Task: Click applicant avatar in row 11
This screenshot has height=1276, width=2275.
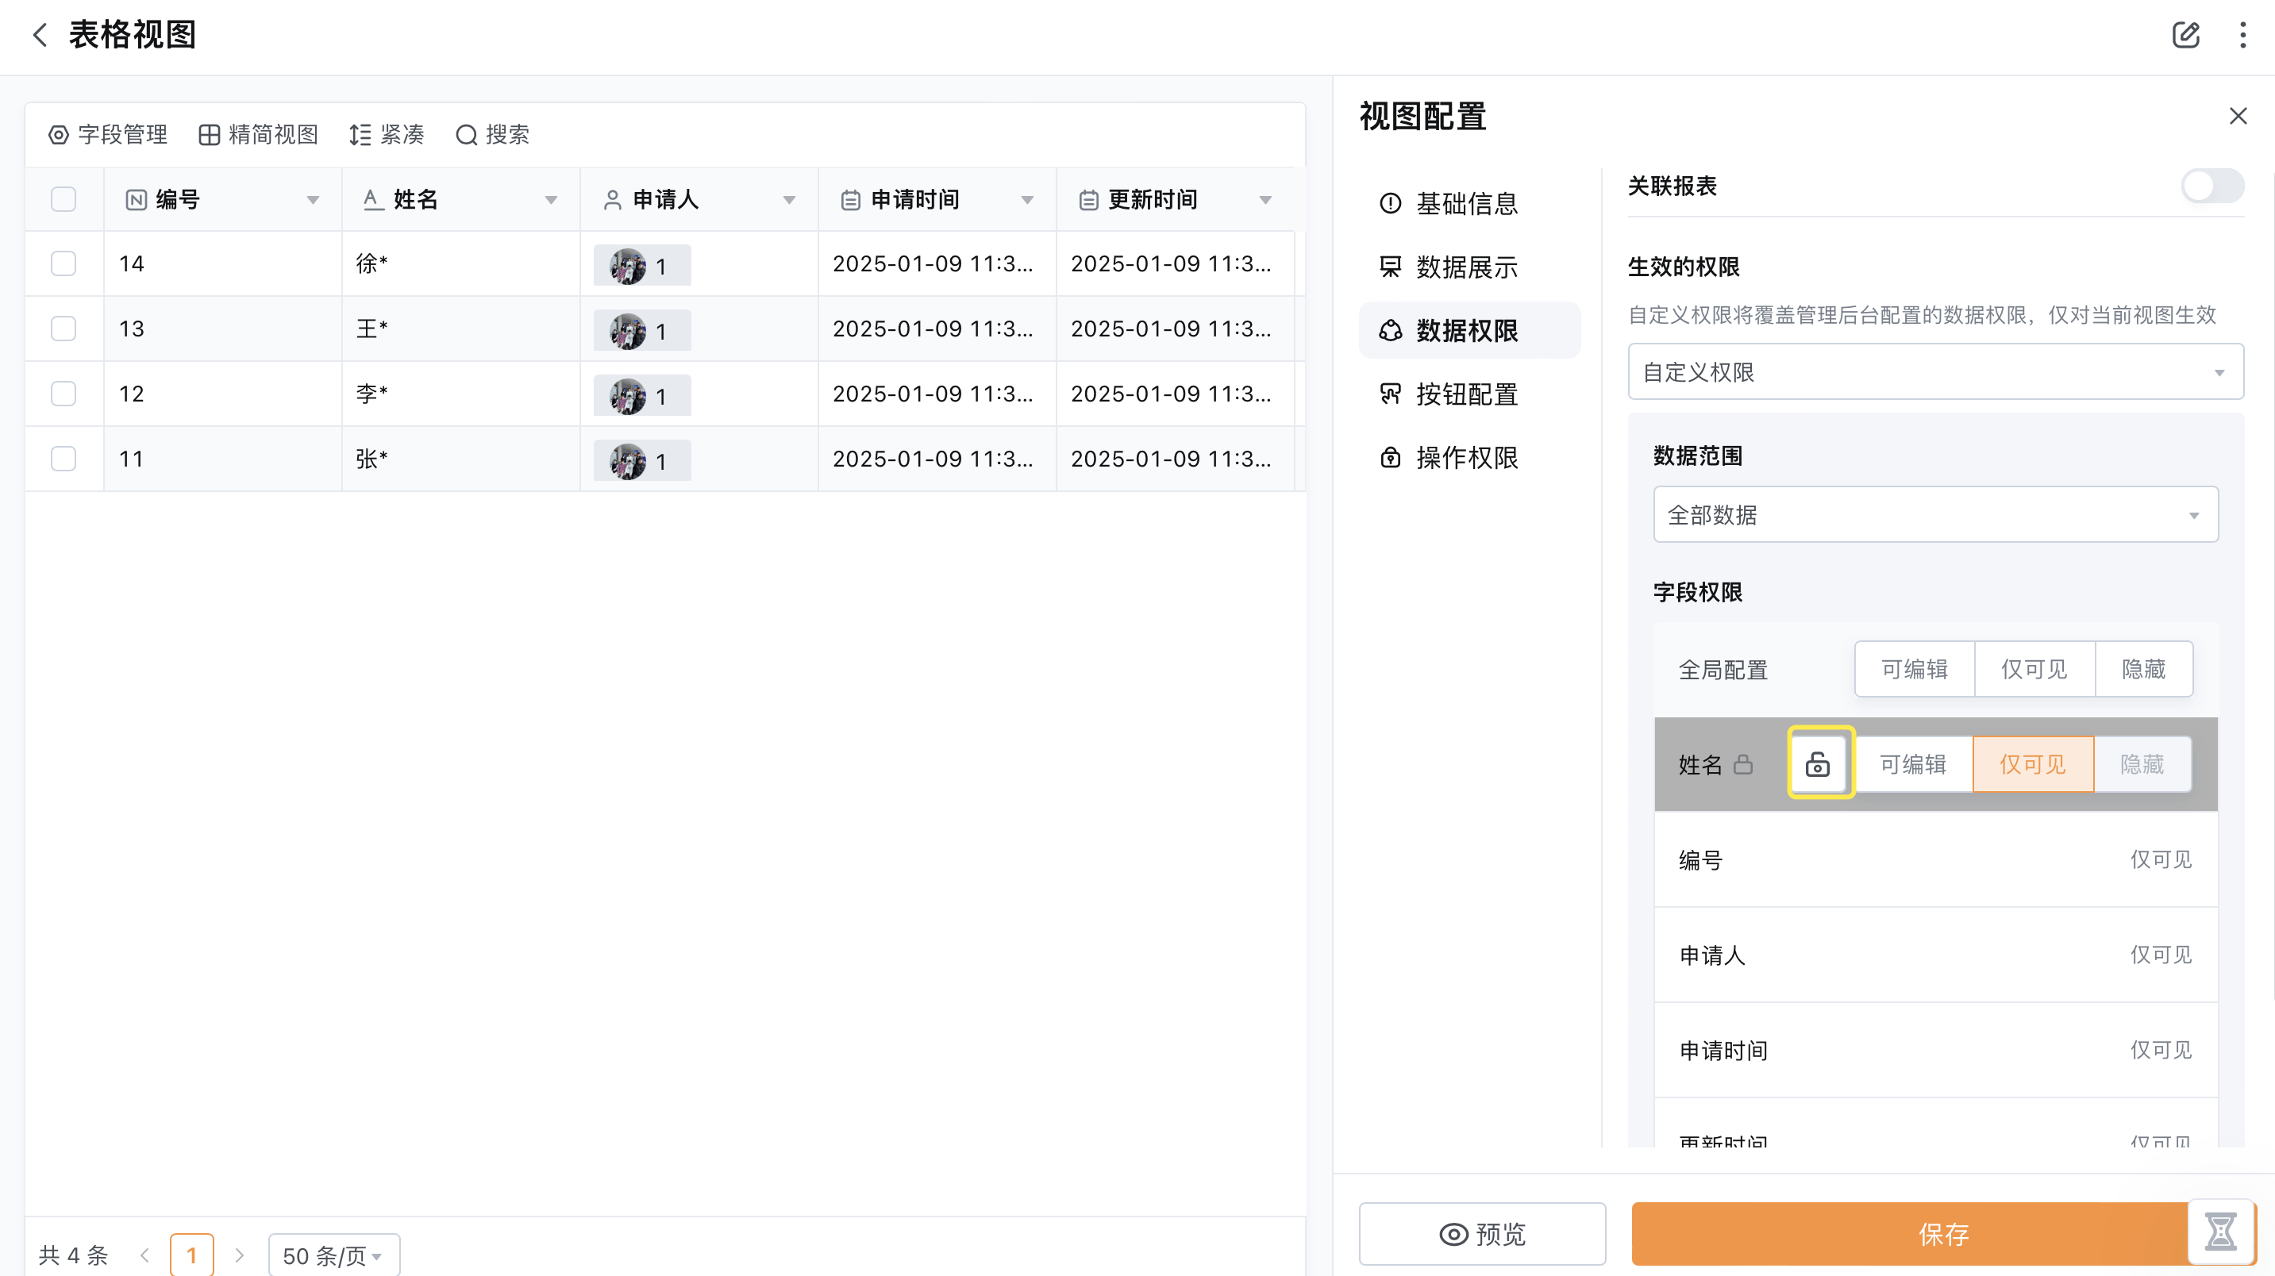Action: coord(627,461)
